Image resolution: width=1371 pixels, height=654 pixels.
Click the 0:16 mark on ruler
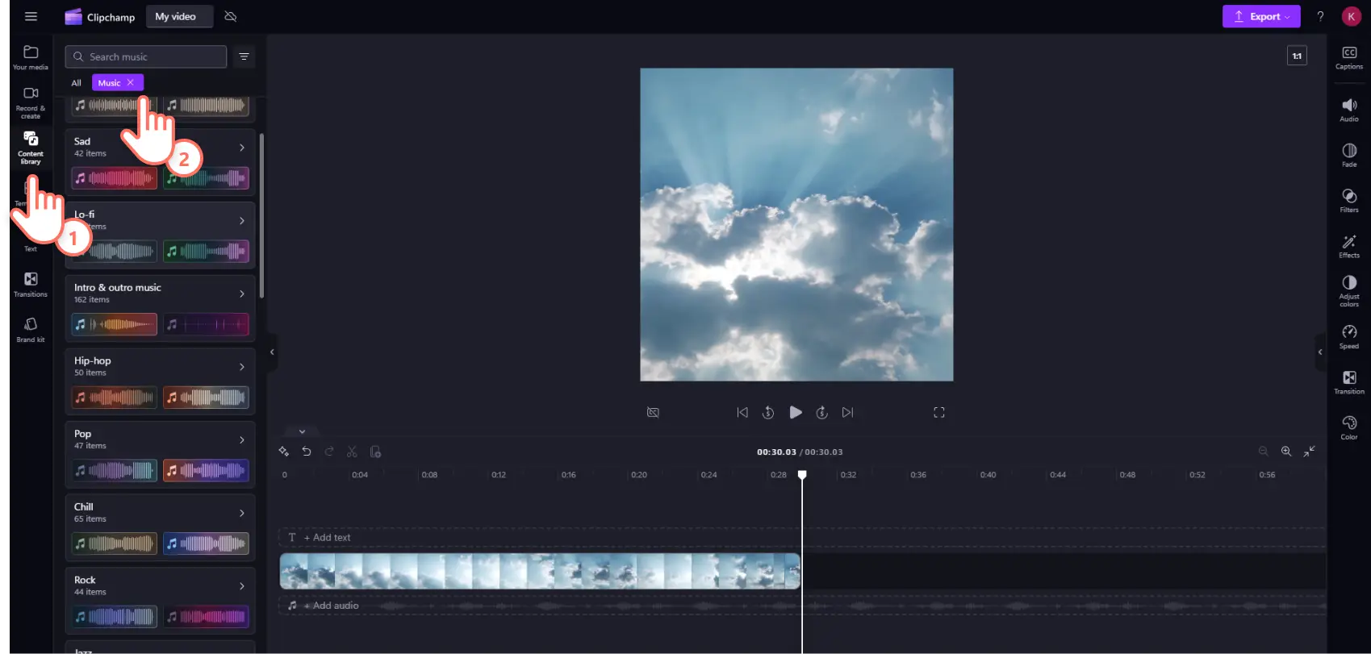click(569, 475)
